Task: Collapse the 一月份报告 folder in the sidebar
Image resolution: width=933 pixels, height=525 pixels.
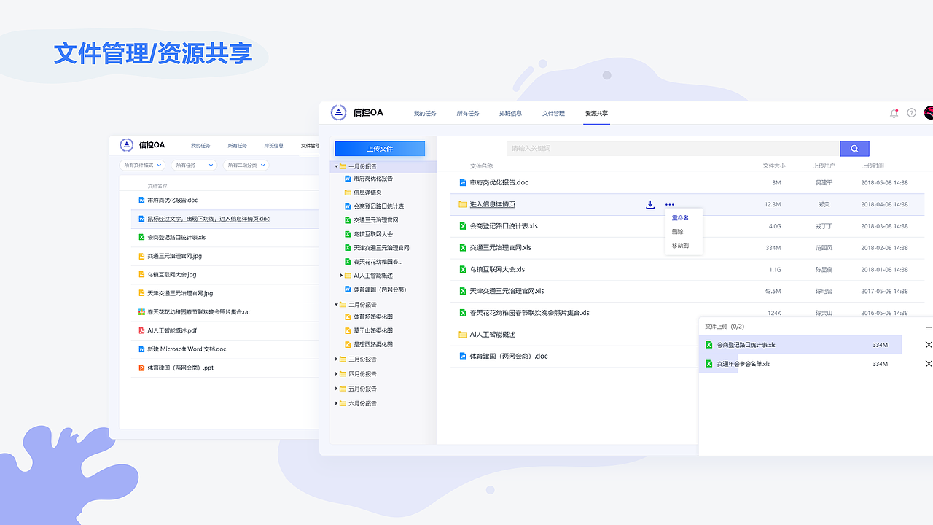Action: click(336, 166)
